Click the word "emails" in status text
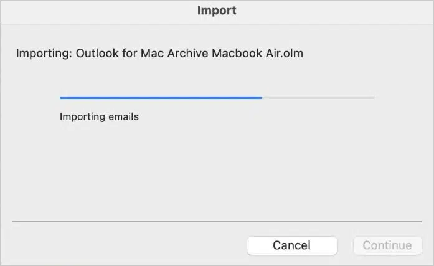 [123, 117]
